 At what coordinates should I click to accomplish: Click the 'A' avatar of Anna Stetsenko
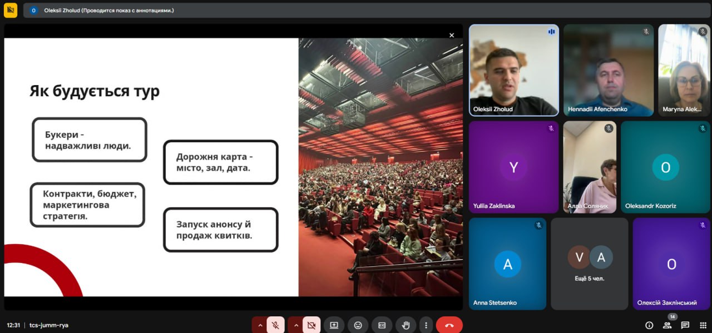point(507,264)
